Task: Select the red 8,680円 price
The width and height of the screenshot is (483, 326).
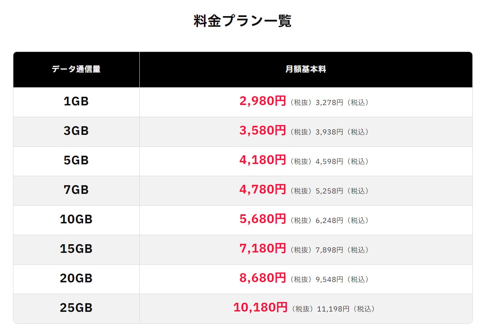Action: coord(263,278)
